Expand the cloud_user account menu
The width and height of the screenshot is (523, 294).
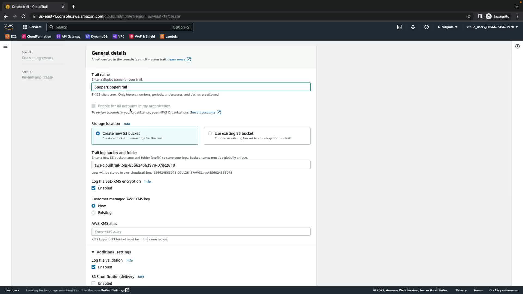click(492, 27)
